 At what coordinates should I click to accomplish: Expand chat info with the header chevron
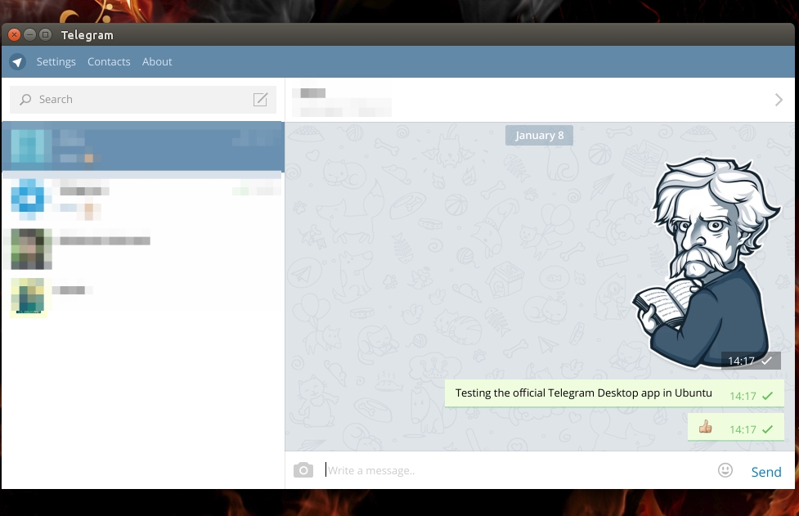[x=778, y=100]
